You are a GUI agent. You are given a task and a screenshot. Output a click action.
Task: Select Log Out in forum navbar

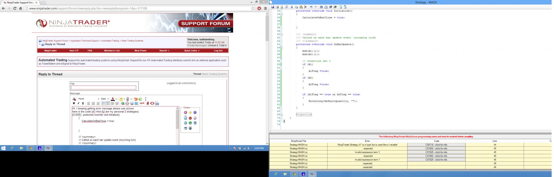point(218,51)
